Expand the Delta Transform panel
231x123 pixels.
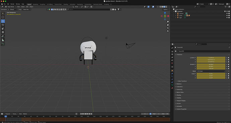182,81
